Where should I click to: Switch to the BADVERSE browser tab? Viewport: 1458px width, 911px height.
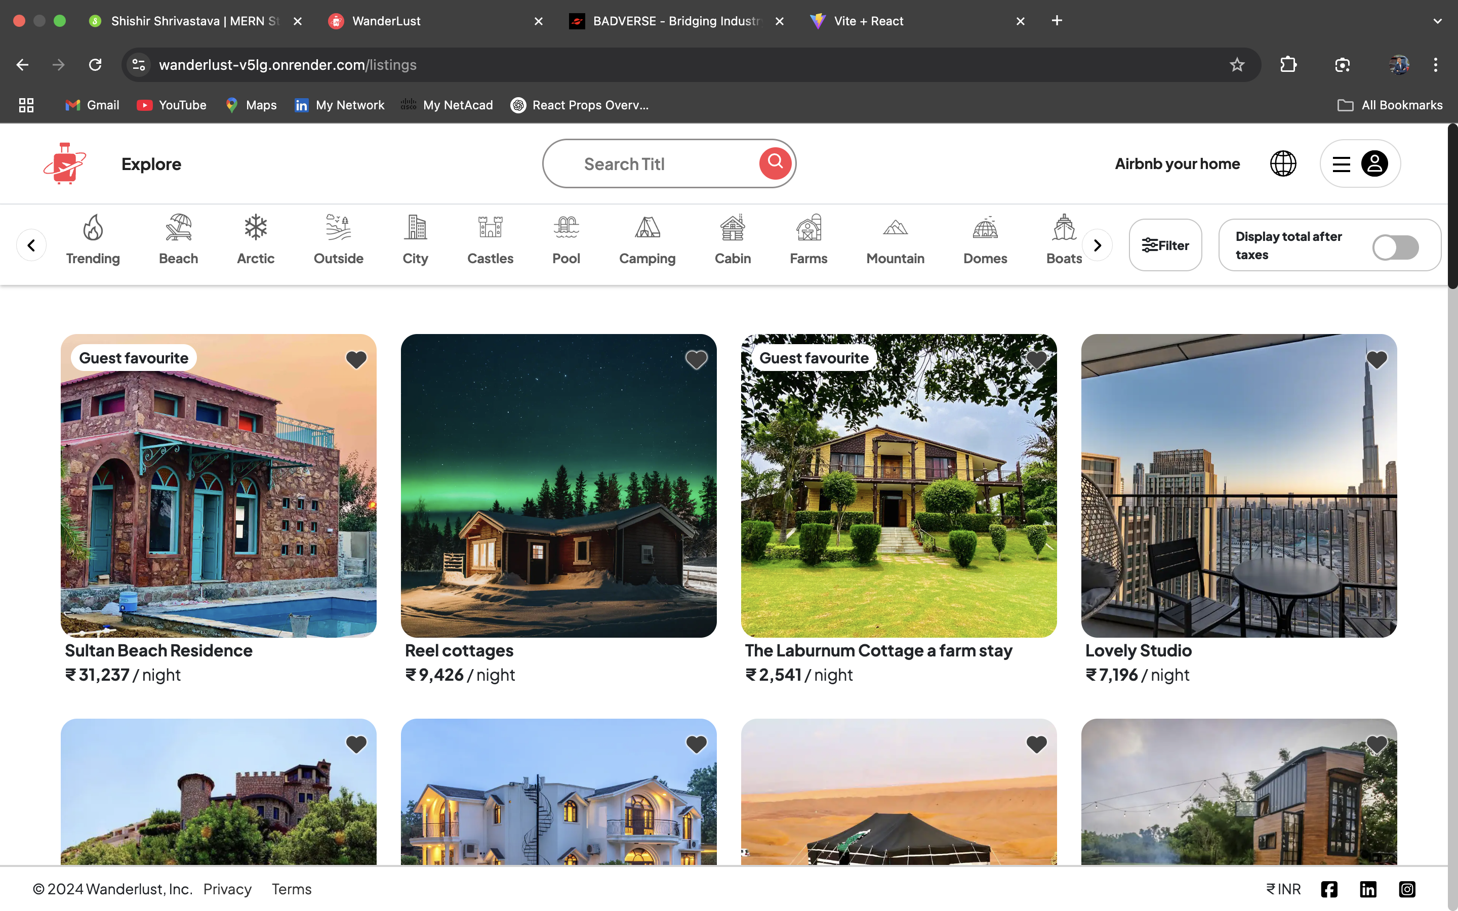[x=676, y=21]
